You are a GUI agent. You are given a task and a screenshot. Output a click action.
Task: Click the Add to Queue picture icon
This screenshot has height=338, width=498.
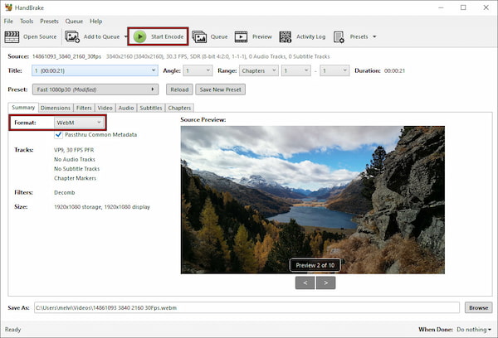[72, 36]
